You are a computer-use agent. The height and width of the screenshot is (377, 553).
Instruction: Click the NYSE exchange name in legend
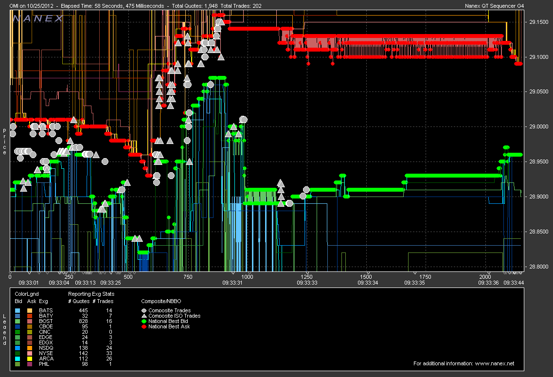point(46,353)
